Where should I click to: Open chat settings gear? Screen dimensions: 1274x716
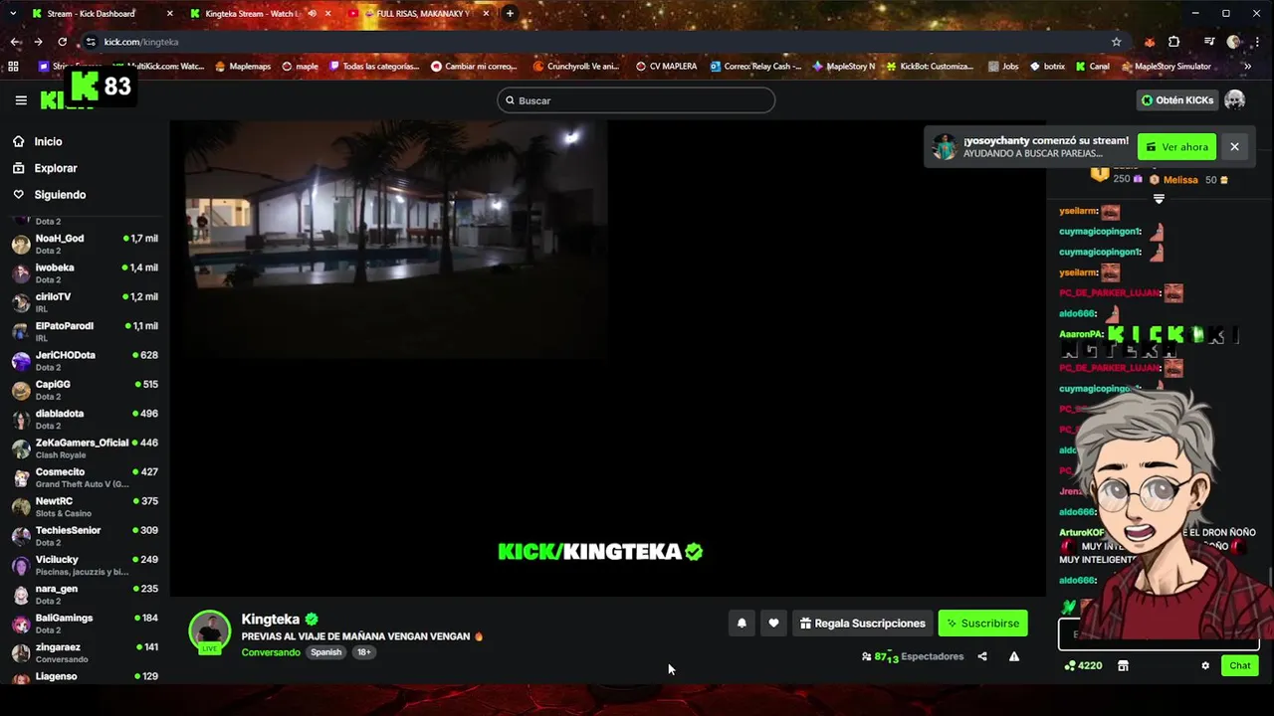pos(1205,665)
